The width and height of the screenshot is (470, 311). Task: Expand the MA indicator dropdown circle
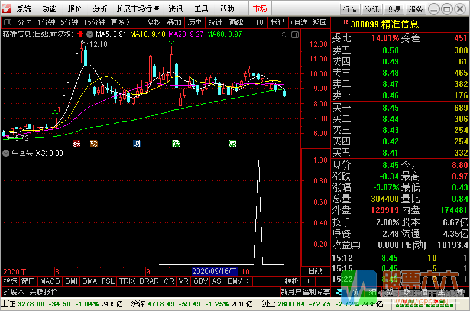coord(90,34)
